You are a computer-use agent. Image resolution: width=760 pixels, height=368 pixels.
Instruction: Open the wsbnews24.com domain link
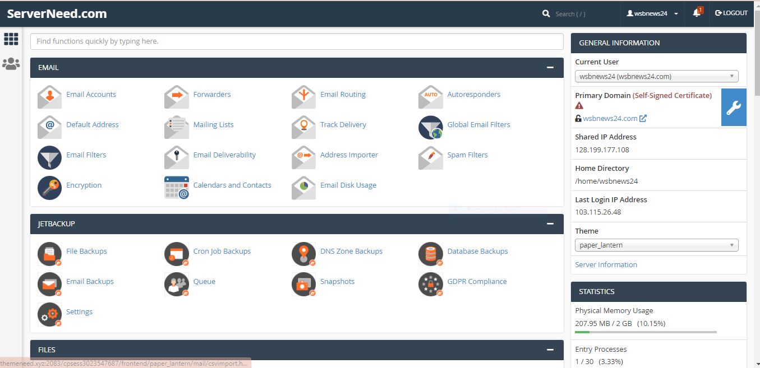[x=610, y=118]
